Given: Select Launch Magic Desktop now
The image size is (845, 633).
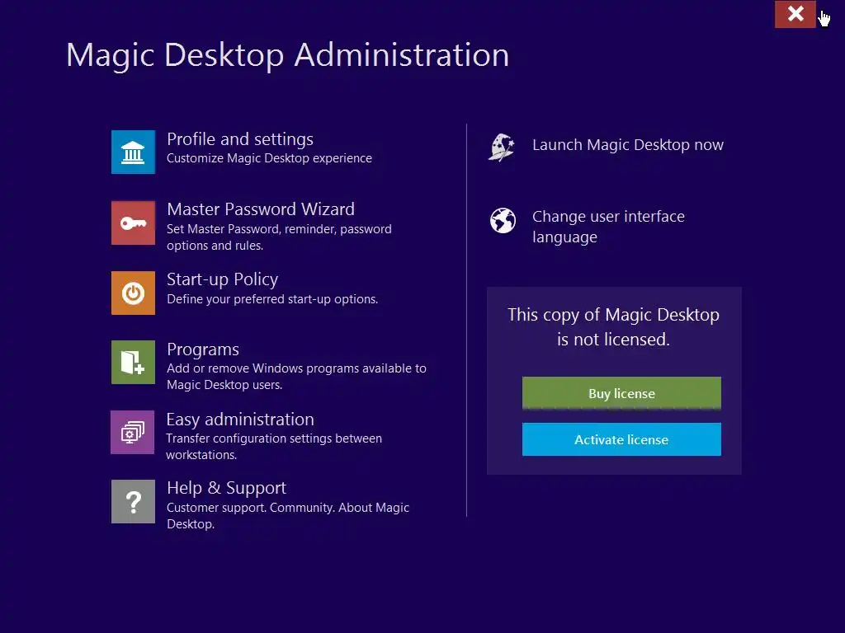Looking at the screenshot, I should click(628, 145).
